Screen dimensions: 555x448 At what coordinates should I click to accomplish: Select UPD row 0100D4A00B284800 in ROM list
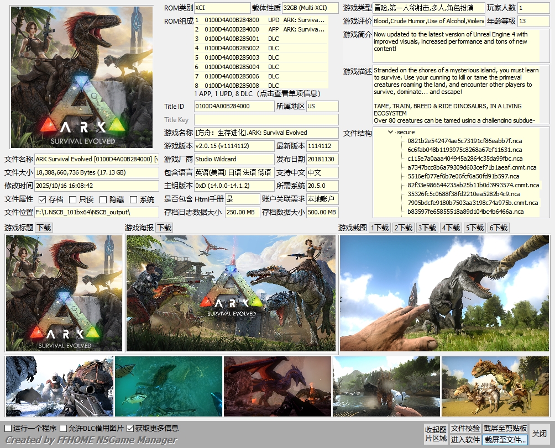point(260,20)
